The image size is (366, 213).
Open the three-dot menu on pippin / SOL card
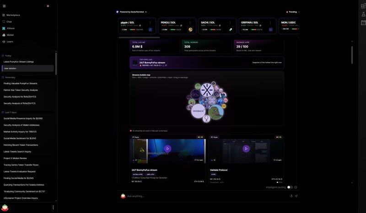tap(150, 22)
